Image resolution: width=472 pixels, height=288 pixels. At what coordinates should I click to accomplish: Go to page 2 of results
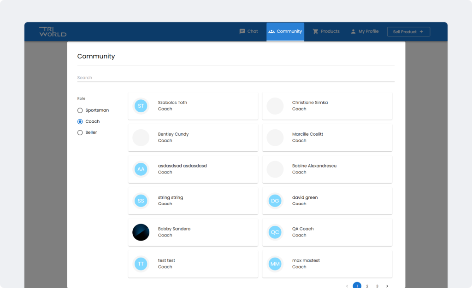coord(367,286)
